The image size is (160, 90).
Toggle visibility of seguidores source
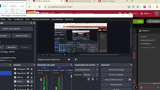tap(28, 73)
